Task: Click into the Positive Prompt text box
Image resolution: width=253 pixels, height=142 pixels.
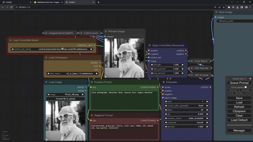Action: [124, 100]
